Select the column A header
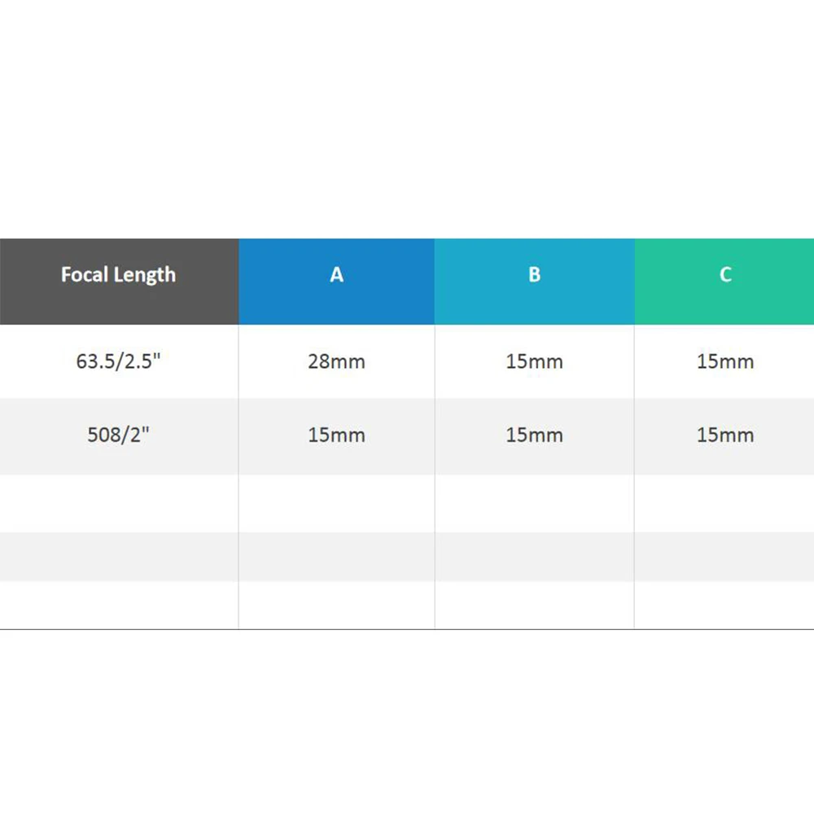Screen dimensions: 814x814 pyautogui.click(x=336, y=282)
